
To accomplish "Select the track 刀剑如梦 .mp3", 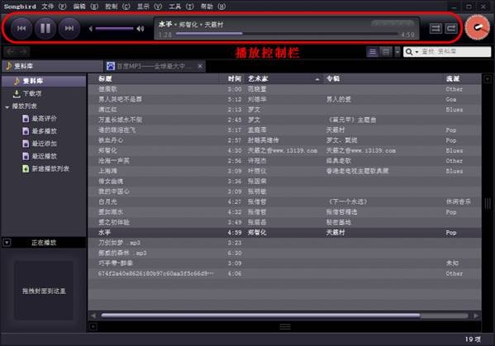I will pyautogui.click(x=285, y=243).
